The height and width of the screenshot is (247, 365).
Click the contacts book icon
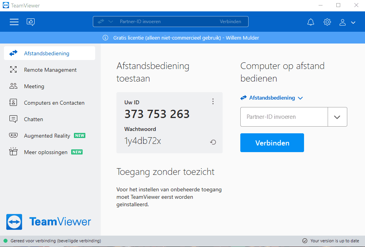[x=13, y=102]
